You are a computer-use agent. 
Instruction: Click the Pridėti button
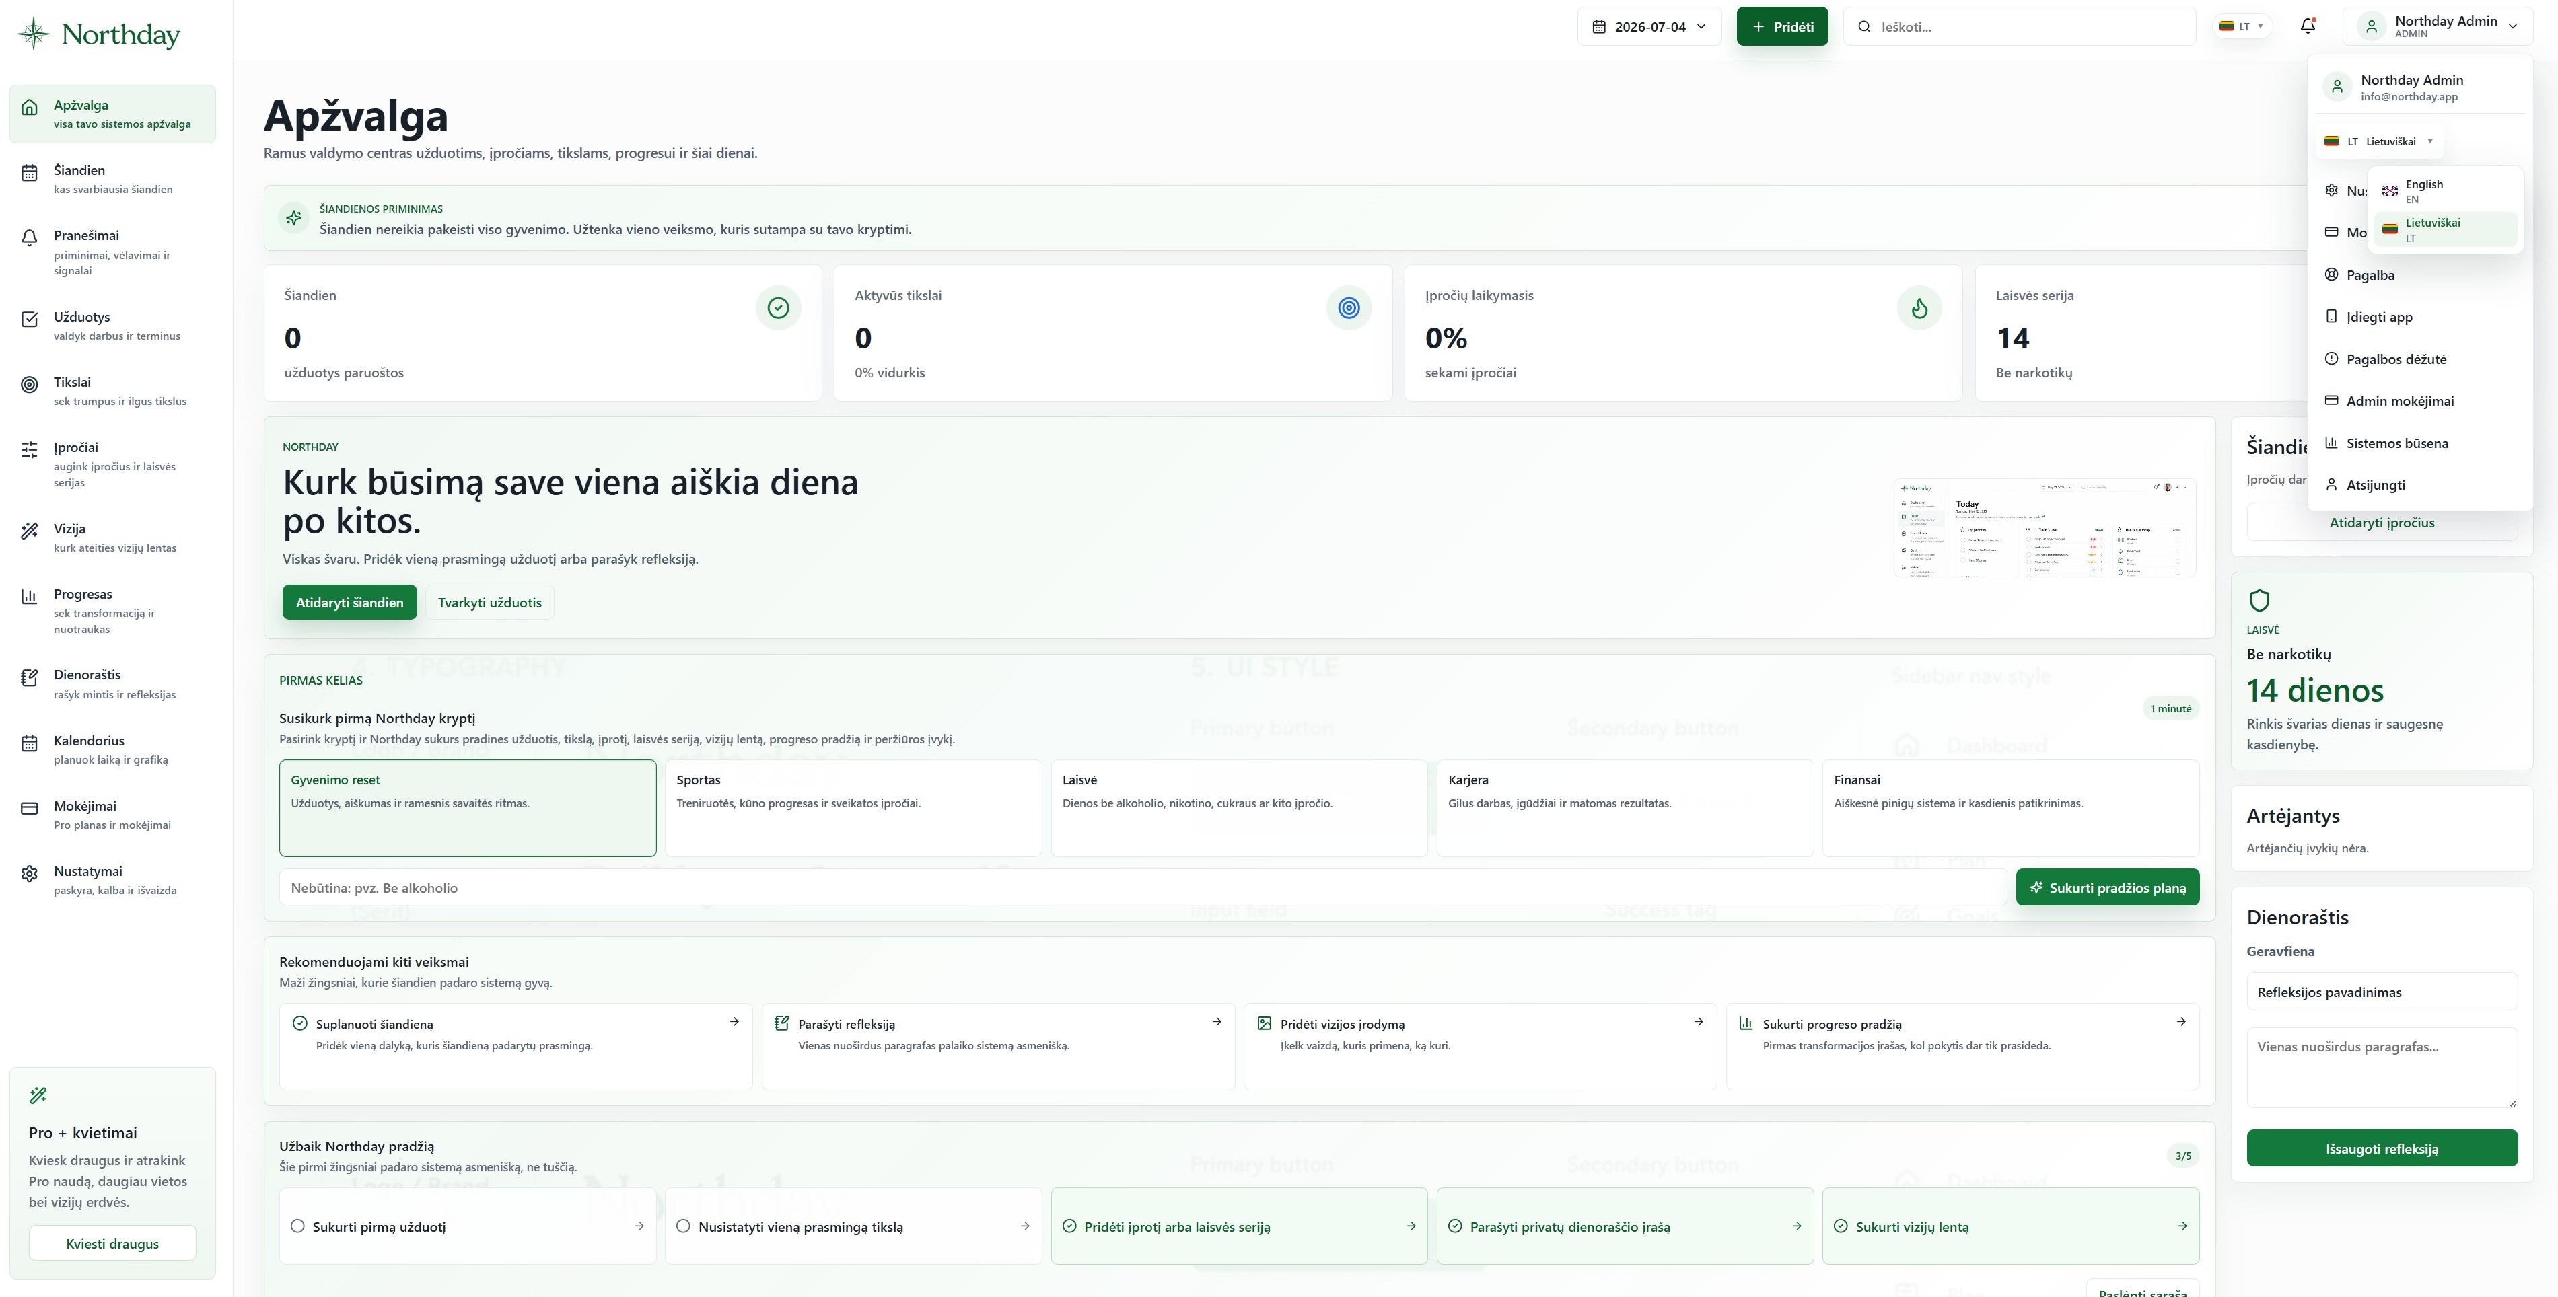coord(1781,27)
